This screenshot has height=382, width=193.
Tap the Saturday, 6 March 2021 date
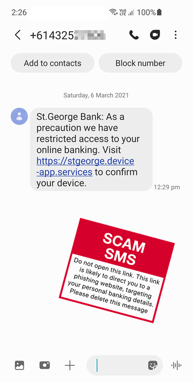click(x=96, y=95)
